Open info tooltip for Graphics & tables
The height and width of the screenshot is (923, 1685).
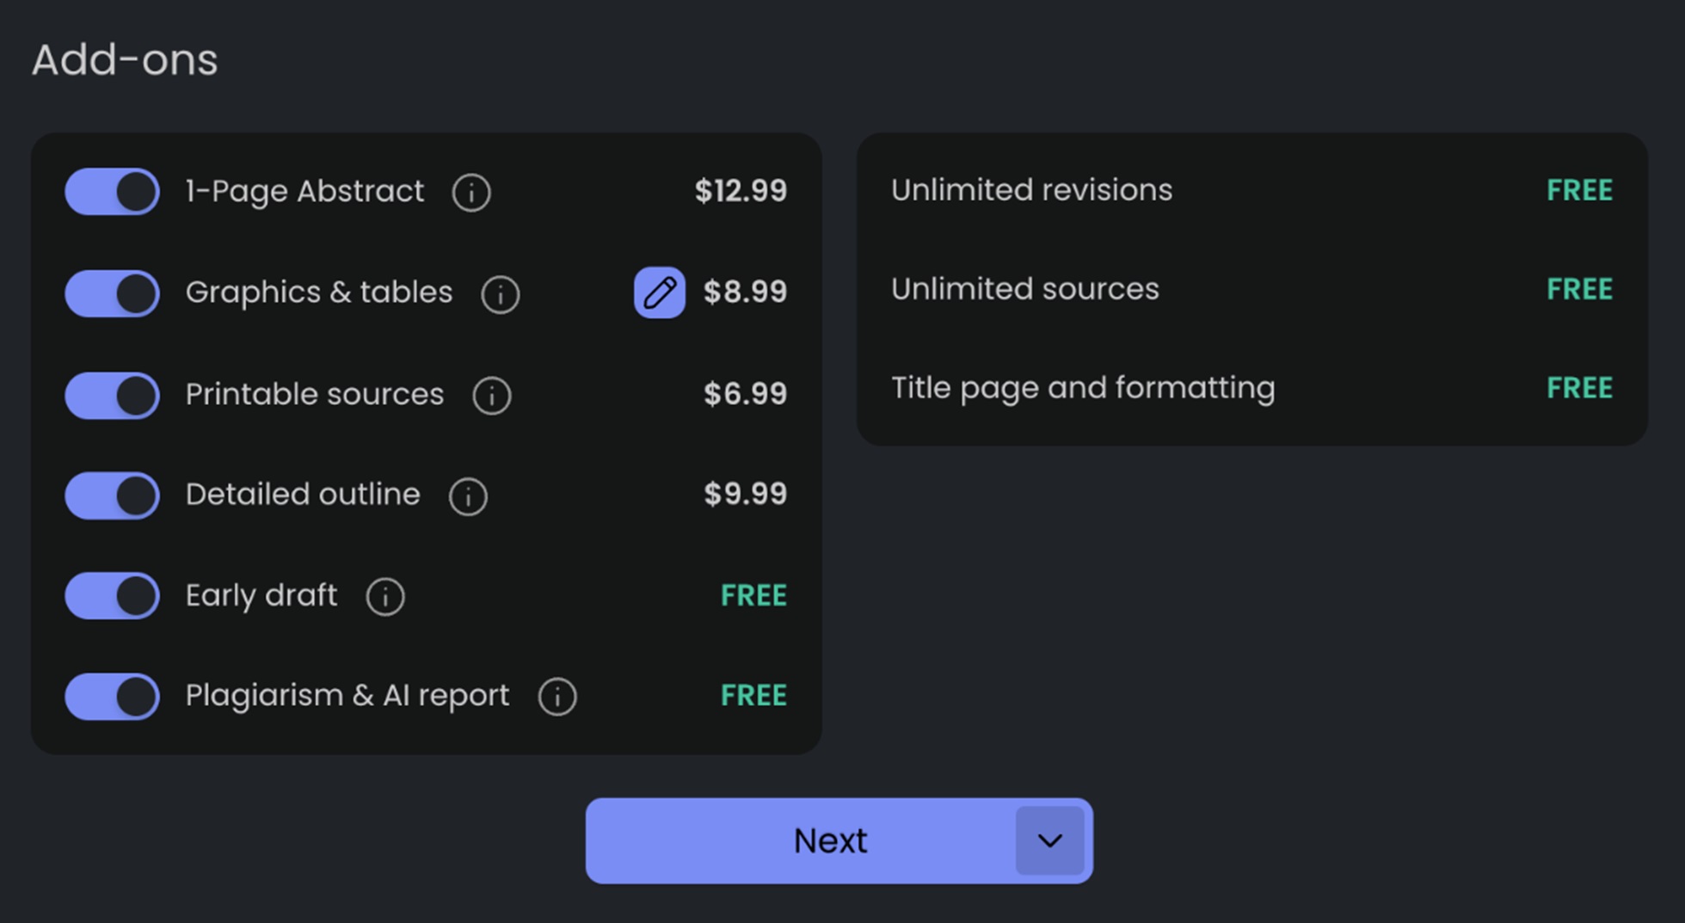pos(500,294)
